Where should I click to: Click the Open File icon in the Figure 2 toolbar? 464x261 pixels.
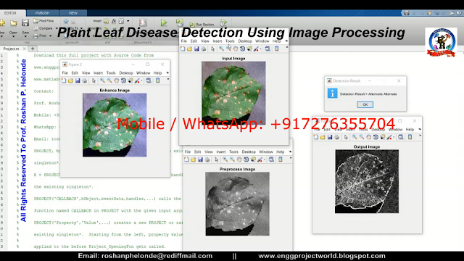tap(70, 80)
